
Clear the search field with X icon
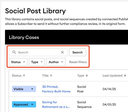62,52
